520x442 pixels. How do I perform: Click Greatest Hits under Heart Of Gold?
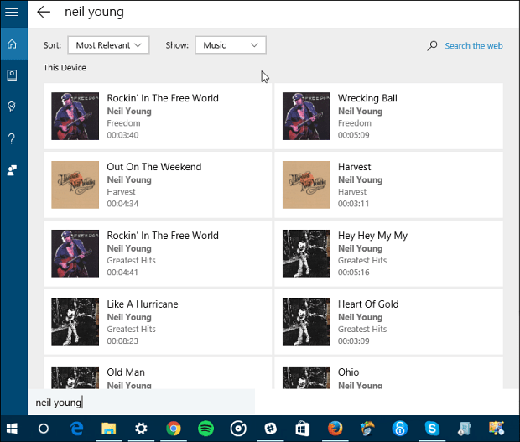point(362,329)
